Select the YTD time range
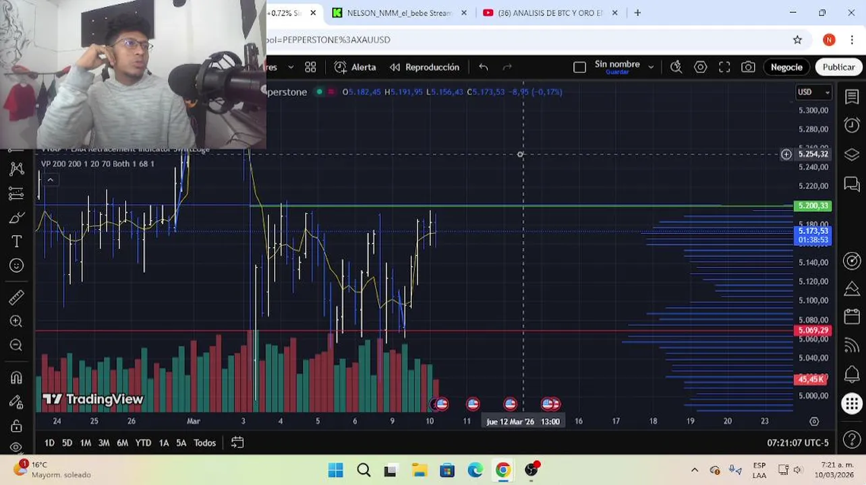Viewport: 866px width, 485px height. pyautogui.click(x=143, y=443)
